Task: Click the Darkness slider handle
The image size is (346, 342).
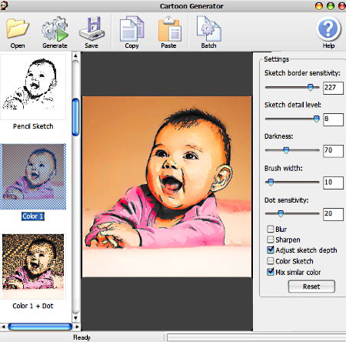Action: 286,150
